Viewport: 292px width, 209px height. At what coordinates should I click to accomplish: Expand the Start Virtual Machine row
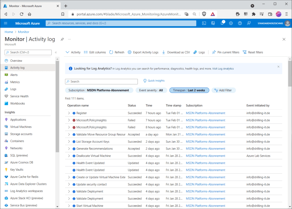69,206
